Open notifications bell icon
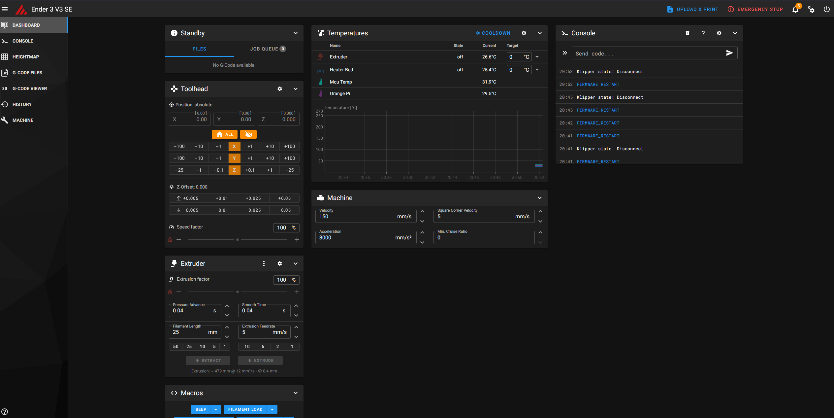 (795, 9)
